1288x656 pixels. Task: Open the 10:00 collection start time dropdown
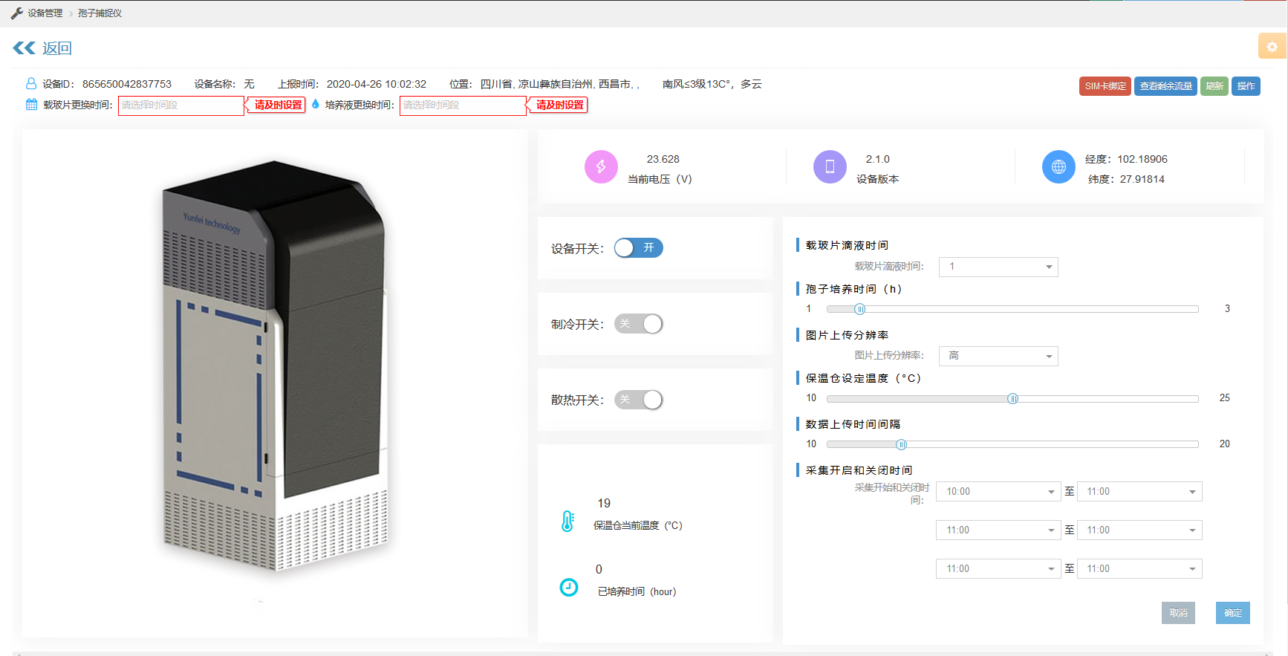click(x=998, y=492)
